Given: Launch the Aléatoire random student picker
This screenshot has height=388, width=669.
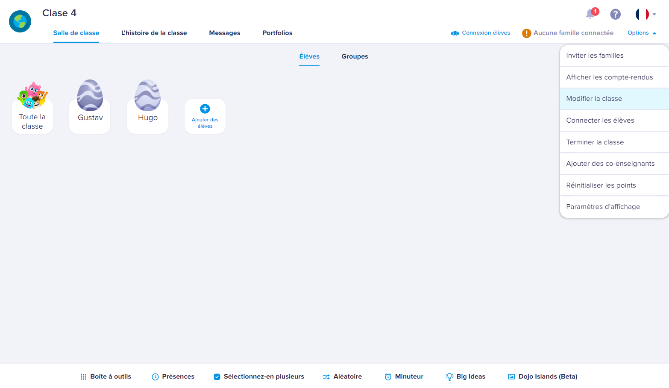Looking at the screenshot, I should pos(342,376).
